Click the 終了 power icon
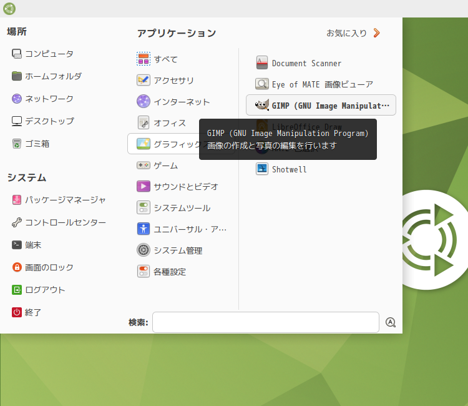Image resolution: width=468 pixels, height=406 pixels. [x=17, y=312]
